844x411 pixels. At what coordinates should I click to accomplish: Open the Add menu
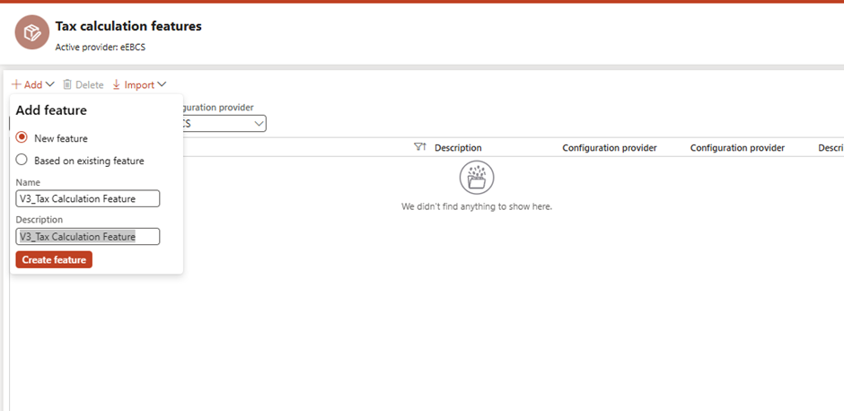(x=33, y=84)
